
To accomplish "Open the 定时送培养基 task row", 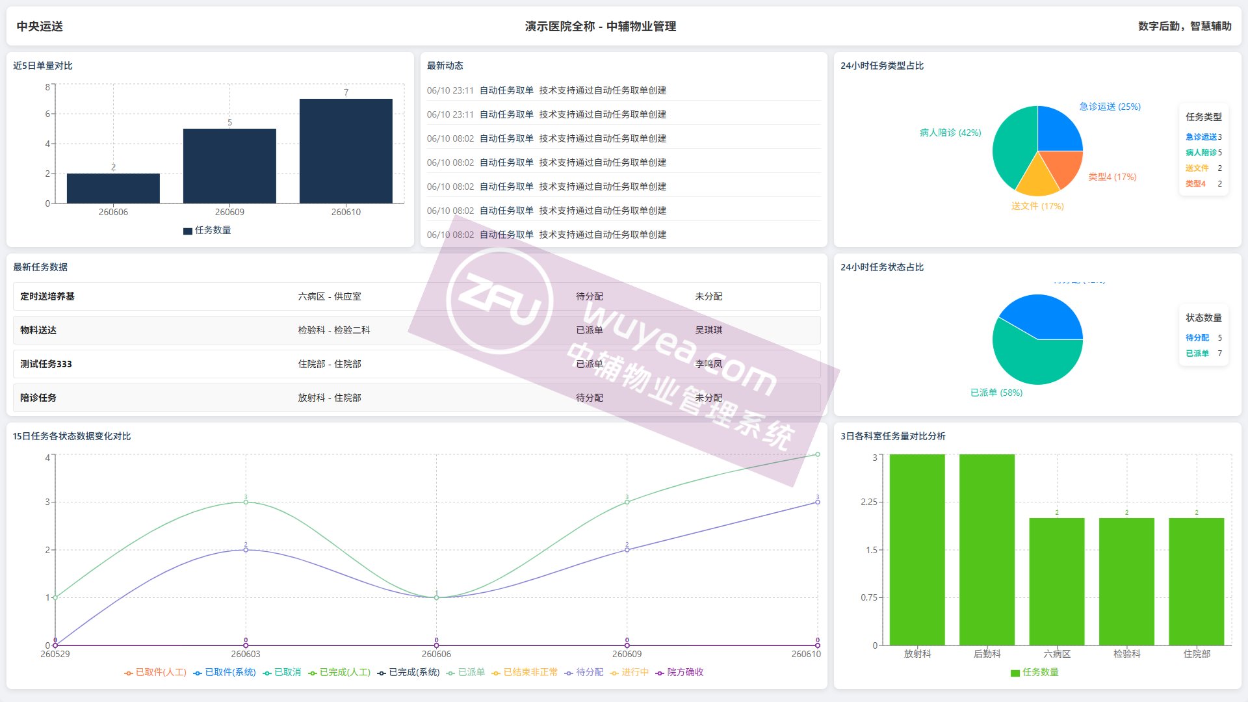I will (417, 296).
